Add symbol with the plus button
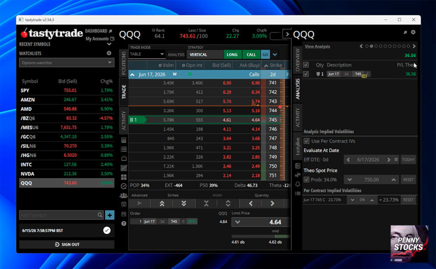The height and width of the screenshot is (269, 436). [x=109, y=215]
